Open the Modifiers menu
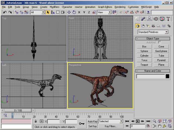The height and width of the screenshot is (130, 174). (x=54, y=7)
